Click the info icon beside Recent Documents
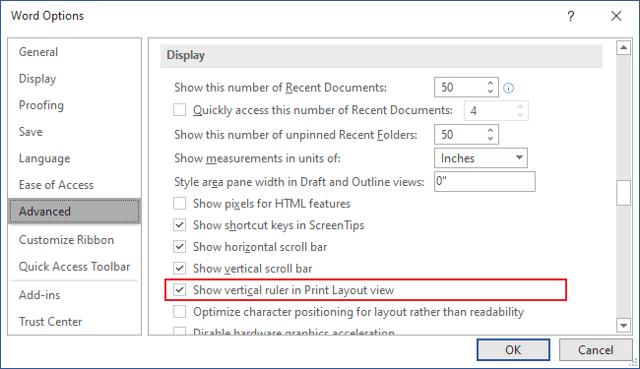 [x=509, y=89]
